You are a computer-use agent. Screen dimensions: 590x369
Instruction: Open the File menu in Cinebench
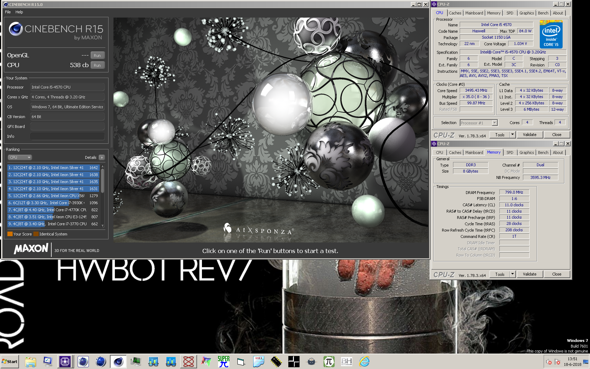point(8,12)
